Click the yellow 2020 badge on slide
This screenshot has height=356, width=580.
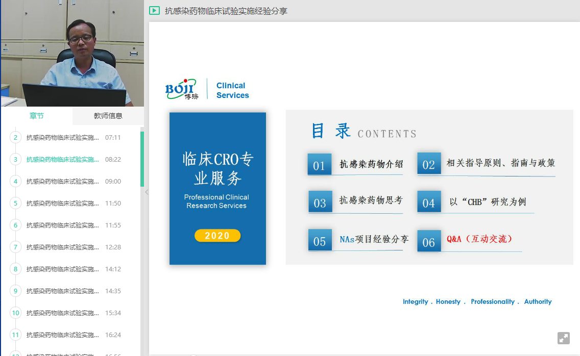click(x=217, y=236)
